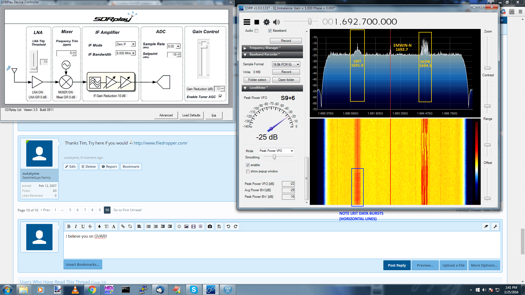
Task: Click Upload a File button
Action: (453, 265)
